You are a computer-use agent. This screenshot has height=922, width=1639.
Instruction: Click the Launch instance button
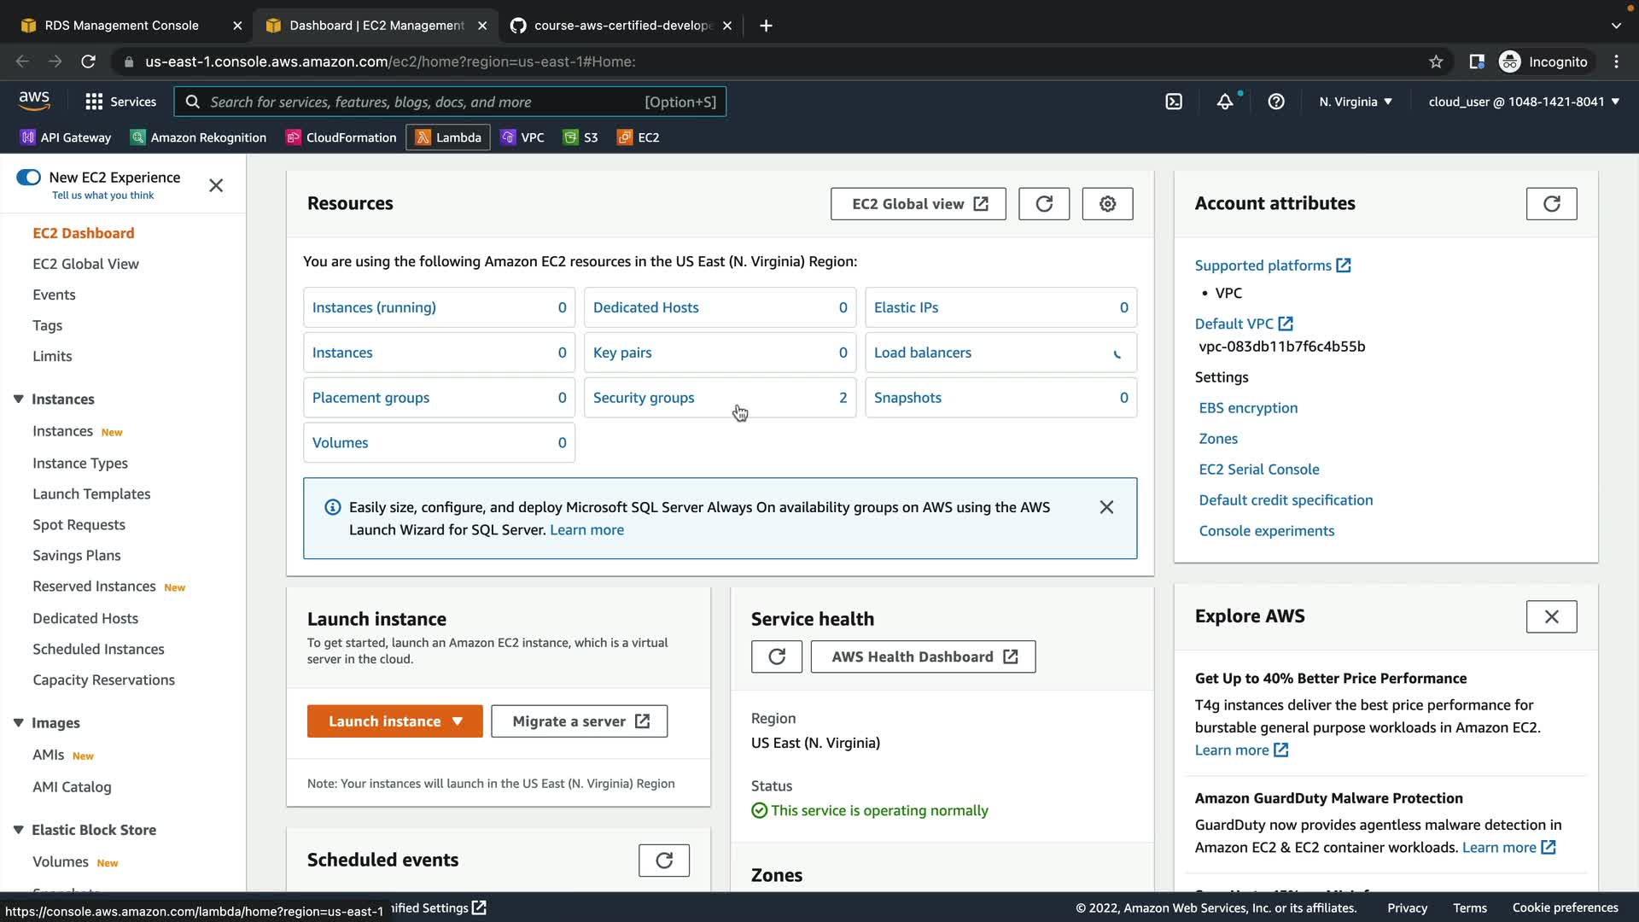tap(384, 721)
